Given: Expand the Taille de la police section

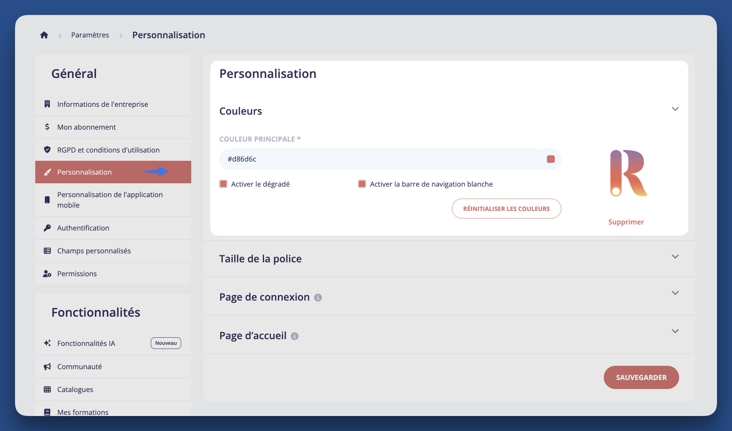Looking at the screenshot, I should click(675, 257).
